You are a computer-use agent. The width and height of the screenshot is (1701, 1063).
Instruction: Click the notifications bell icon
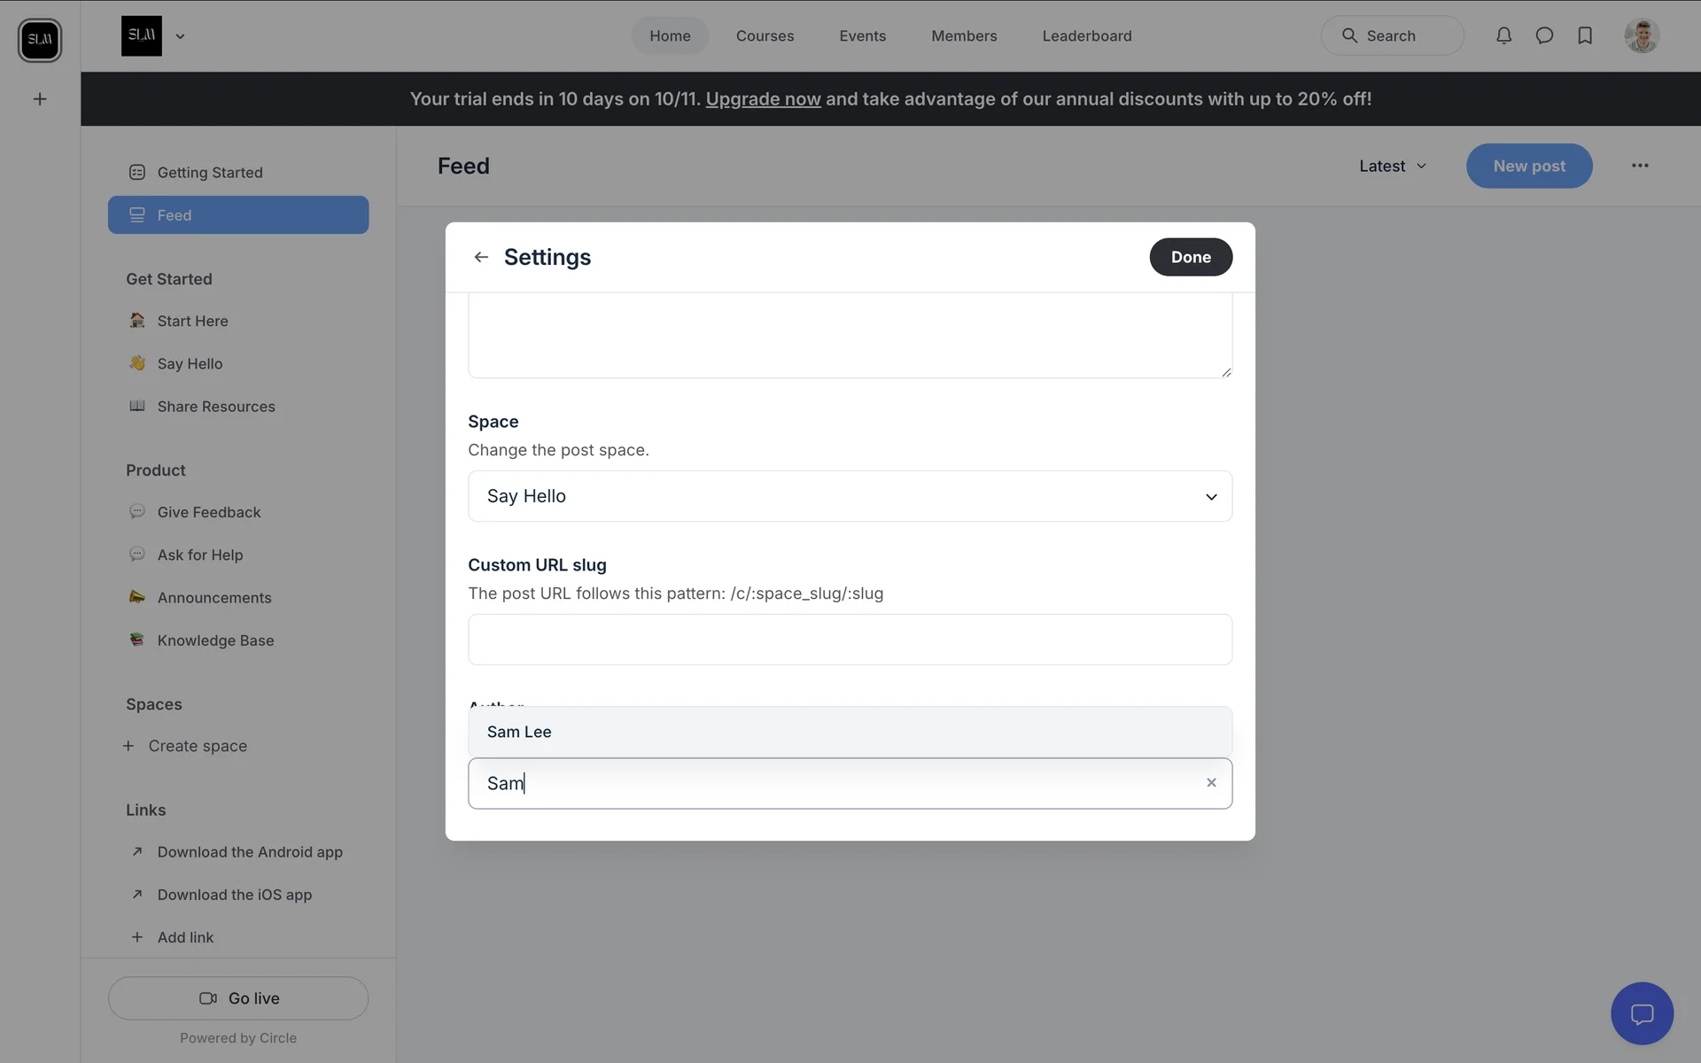click(x=1503, y=35)
